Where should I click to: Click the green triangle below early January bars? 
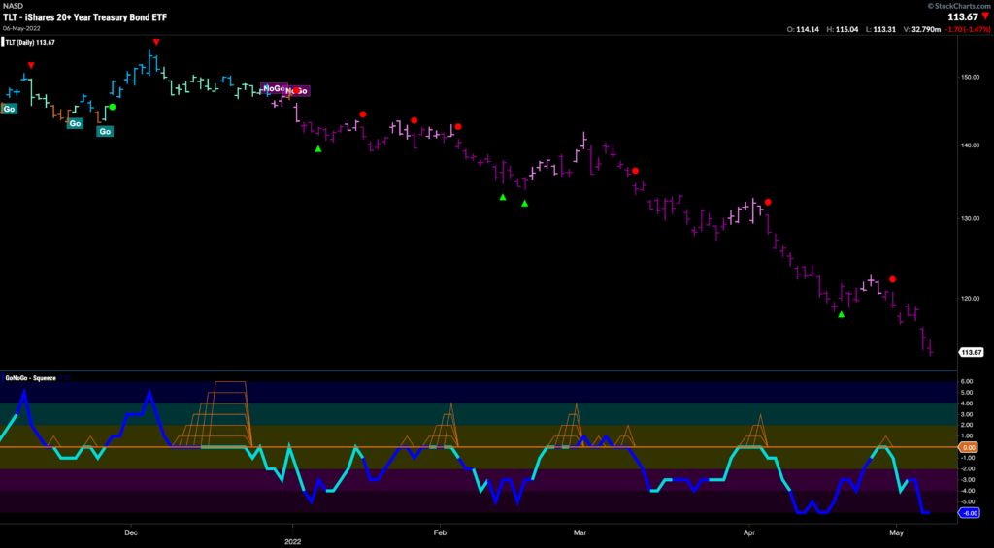point(318,148)
